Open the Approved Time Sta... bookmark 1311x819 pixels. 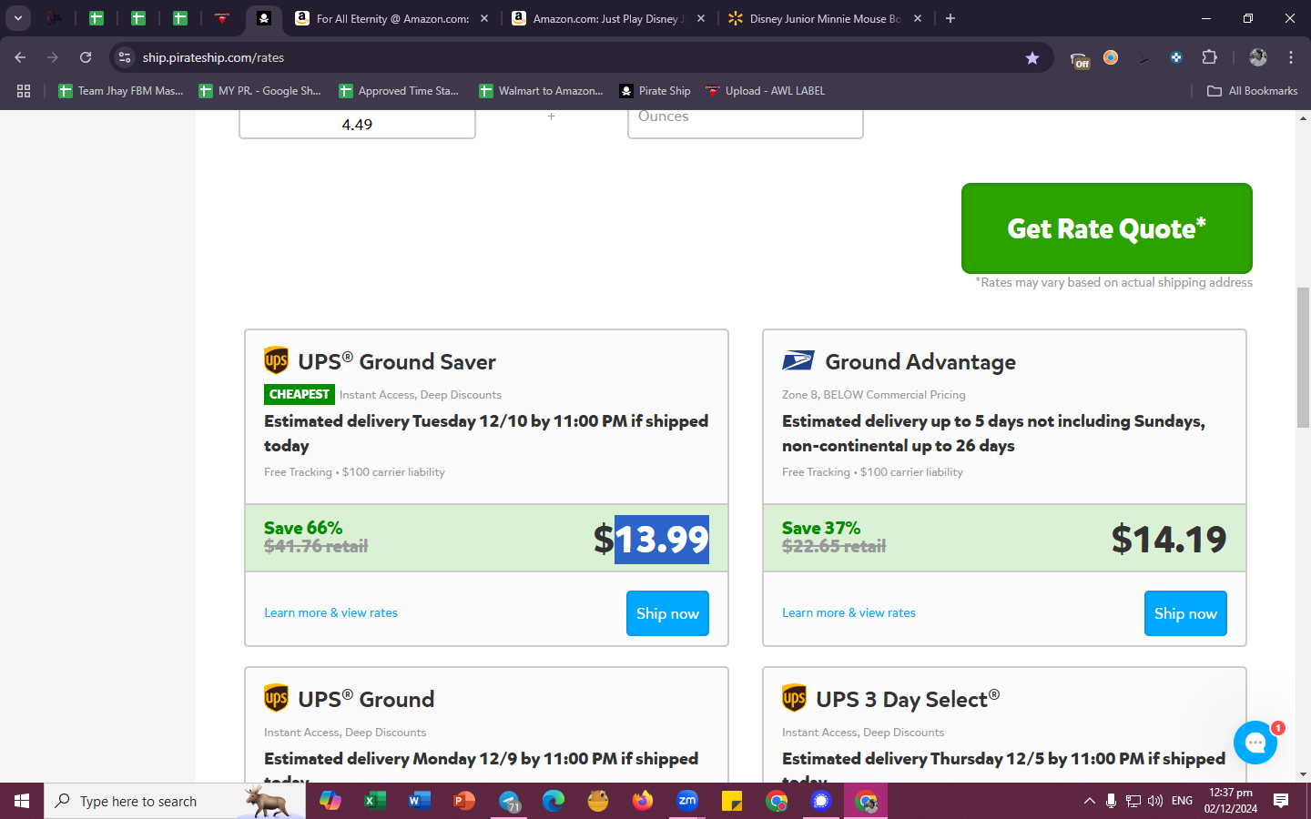tap(399, 91)
